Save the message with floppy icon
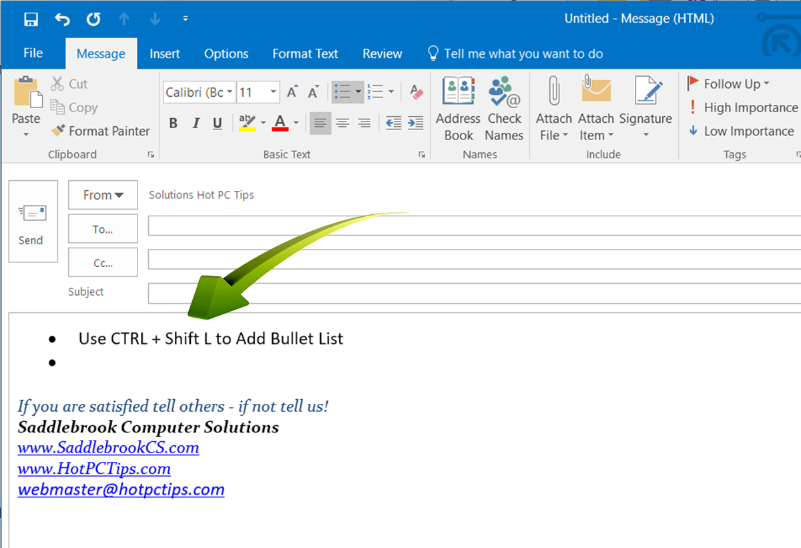Image resolution: width=801 pixels, height=548 pixels. (x=31, y=19)
